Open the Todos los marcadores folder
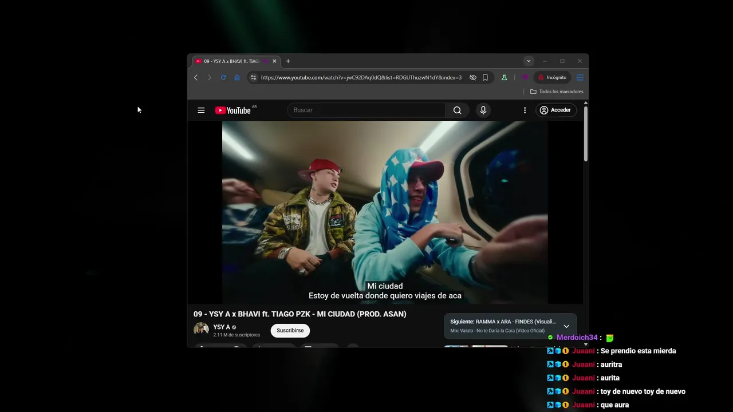Image resolution: width=733 pixels, height=412 pixels. click(557, 92)
